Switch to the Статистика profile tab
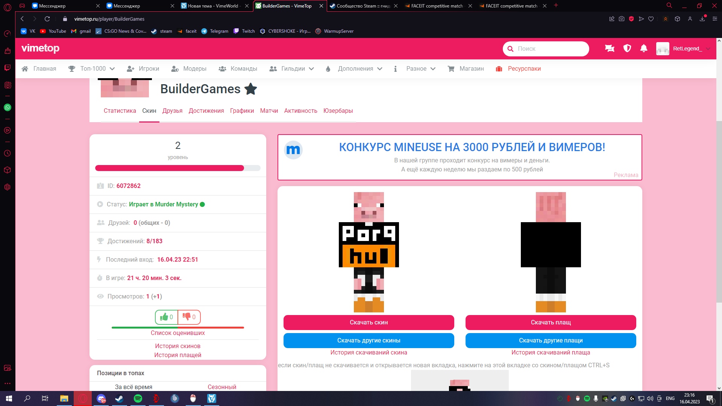This screenshot has width=722, height=406. 120,111
